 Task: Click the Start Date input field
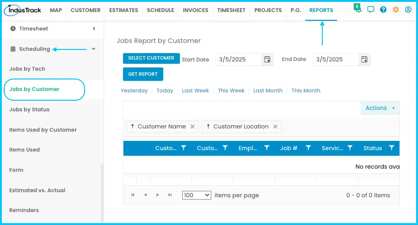pyautogui.click(x=239, y=60)
